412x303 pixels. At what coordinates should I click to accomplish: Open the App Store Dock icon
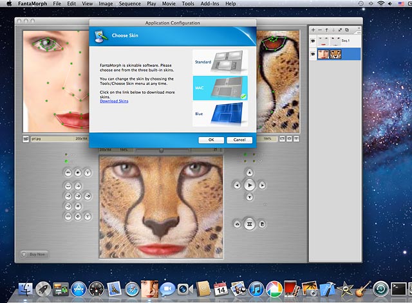[x=79, y=289]
